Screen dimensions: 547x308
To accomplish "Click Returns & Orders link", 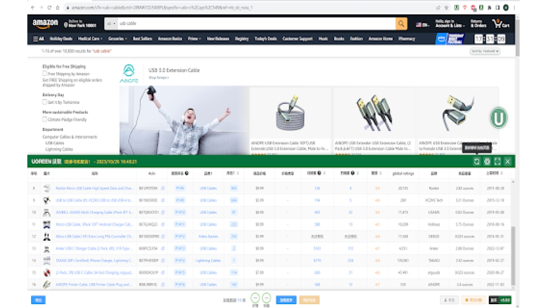I will click(x=478, y=24).
